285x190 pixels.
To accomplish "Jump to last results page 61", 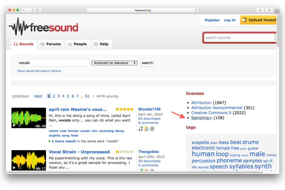I will (x=88, y=96).
